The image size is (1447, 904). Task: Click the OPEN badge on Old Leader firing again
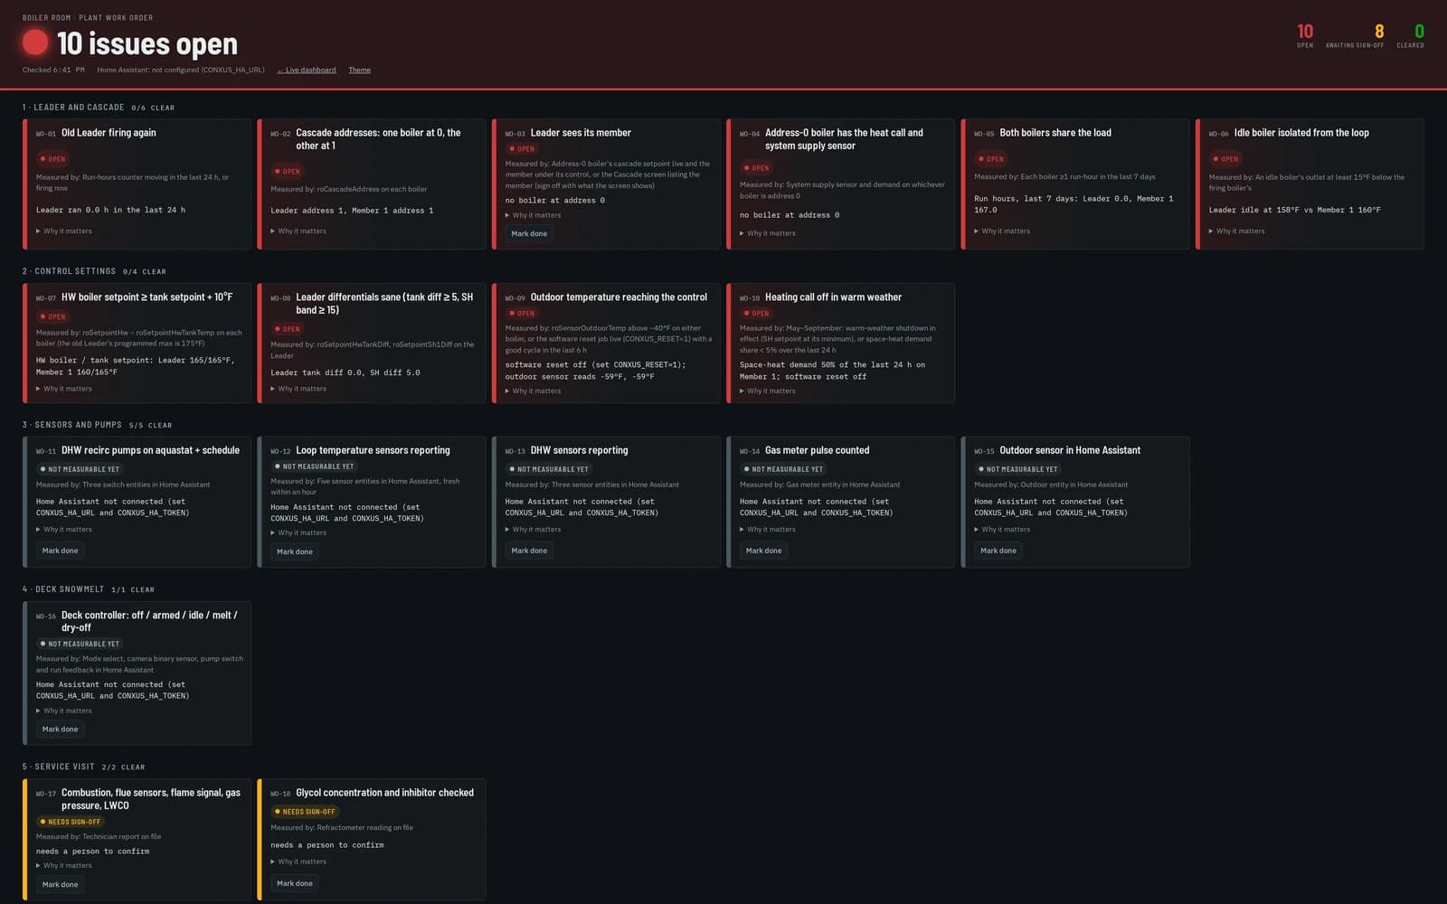point(52,159)
